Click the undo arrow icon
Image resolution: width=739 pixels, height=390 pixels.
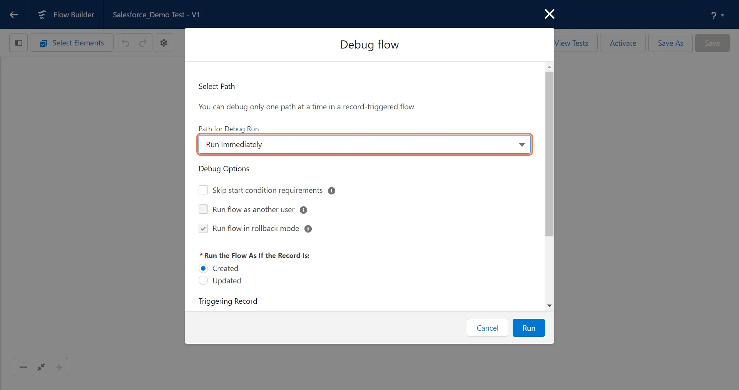coord(125,43)
